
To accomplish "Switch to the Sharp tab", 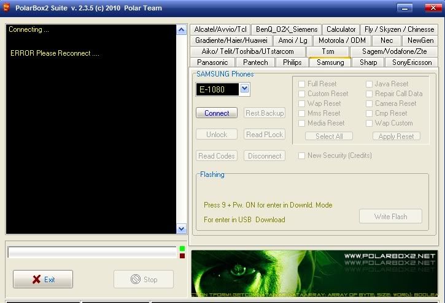I will click(x=368, y=62).
